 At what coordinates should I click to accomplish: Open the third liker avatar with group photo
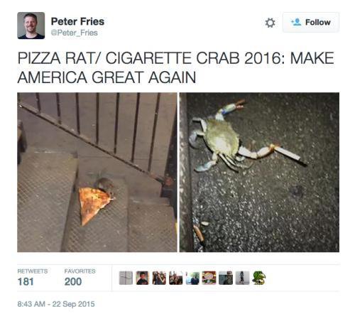[x=159, y=278]
